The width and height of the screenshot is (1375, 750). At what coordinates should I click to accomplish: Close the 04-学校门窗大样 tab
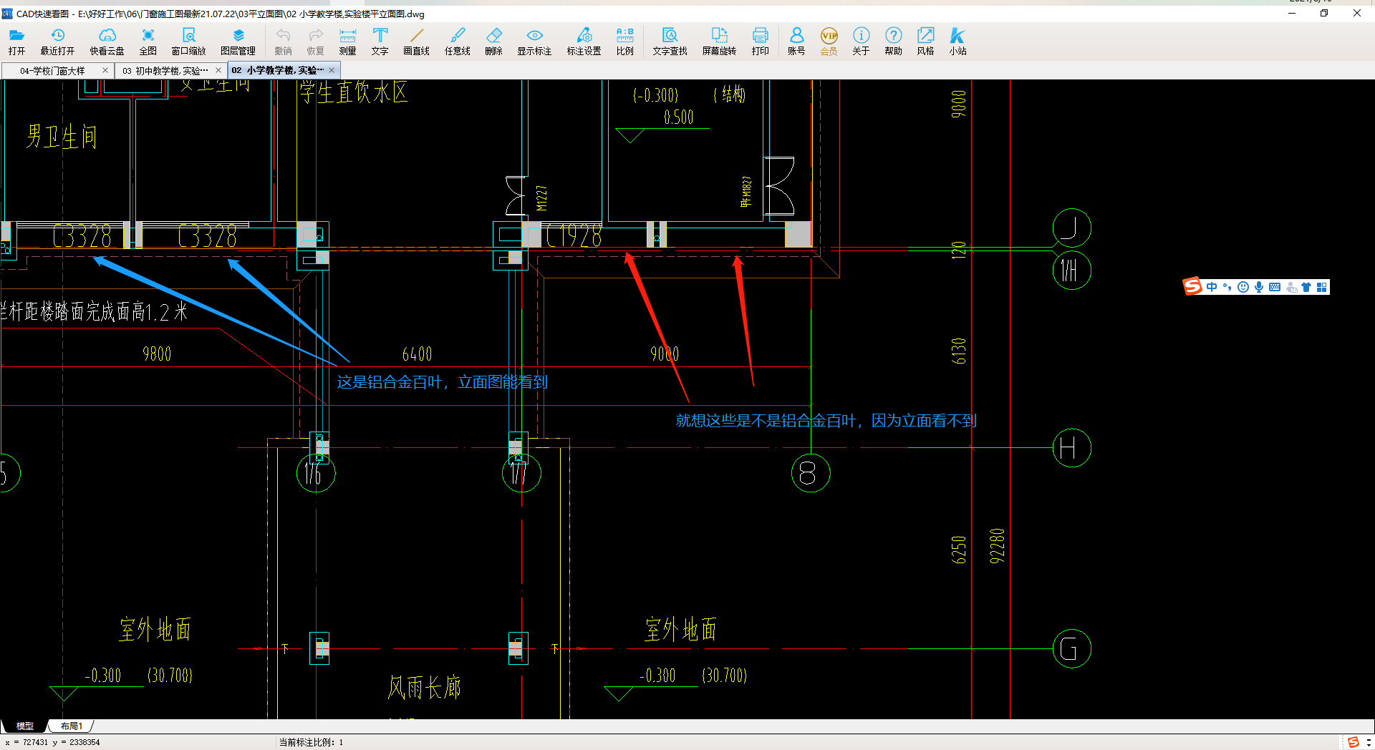(x=105, y=70)
